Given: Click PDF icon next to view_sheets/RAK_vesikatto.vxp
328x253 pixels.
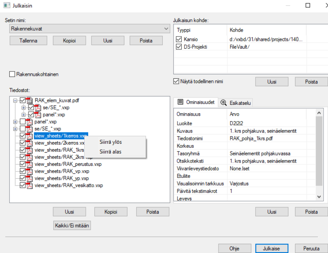Looking at the screenshot, I should (x=30, y=186).
